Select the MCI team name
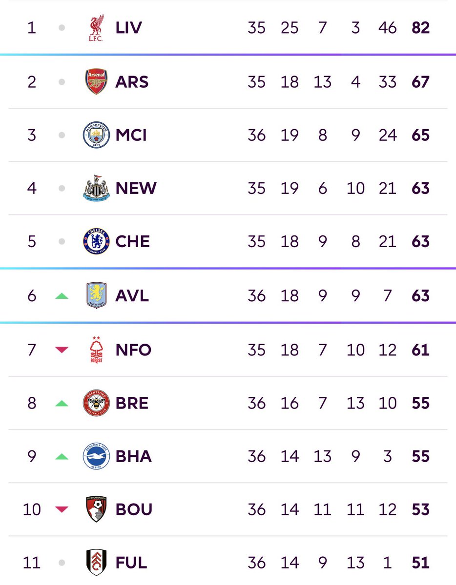The image size is (456, 585). click(x=132, y=135)
